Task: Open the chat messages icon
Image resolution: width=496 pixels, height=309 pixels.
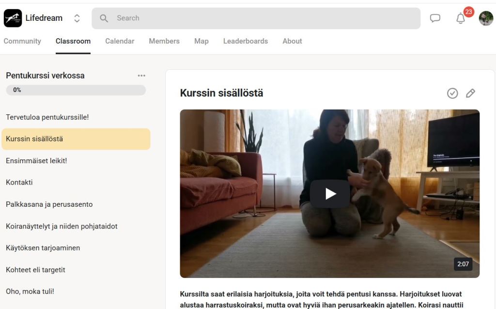Action: (435, 18)
